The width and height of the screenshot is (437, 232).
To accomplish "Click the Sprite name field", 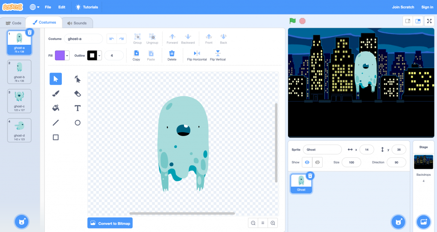I will pyautogui.click(x=322, y=150).
